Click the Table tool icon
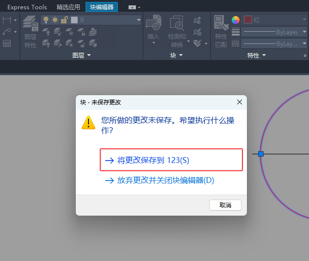This screenshot has width=309, height=261. [x=7, y=43]
